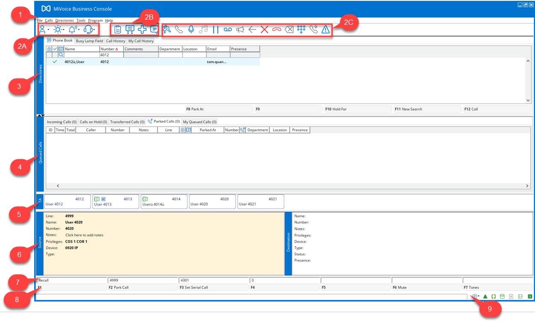Open the Directories menu
This screenshot has width=535, height=322.
pyautogui.click(x=65, y=20)
